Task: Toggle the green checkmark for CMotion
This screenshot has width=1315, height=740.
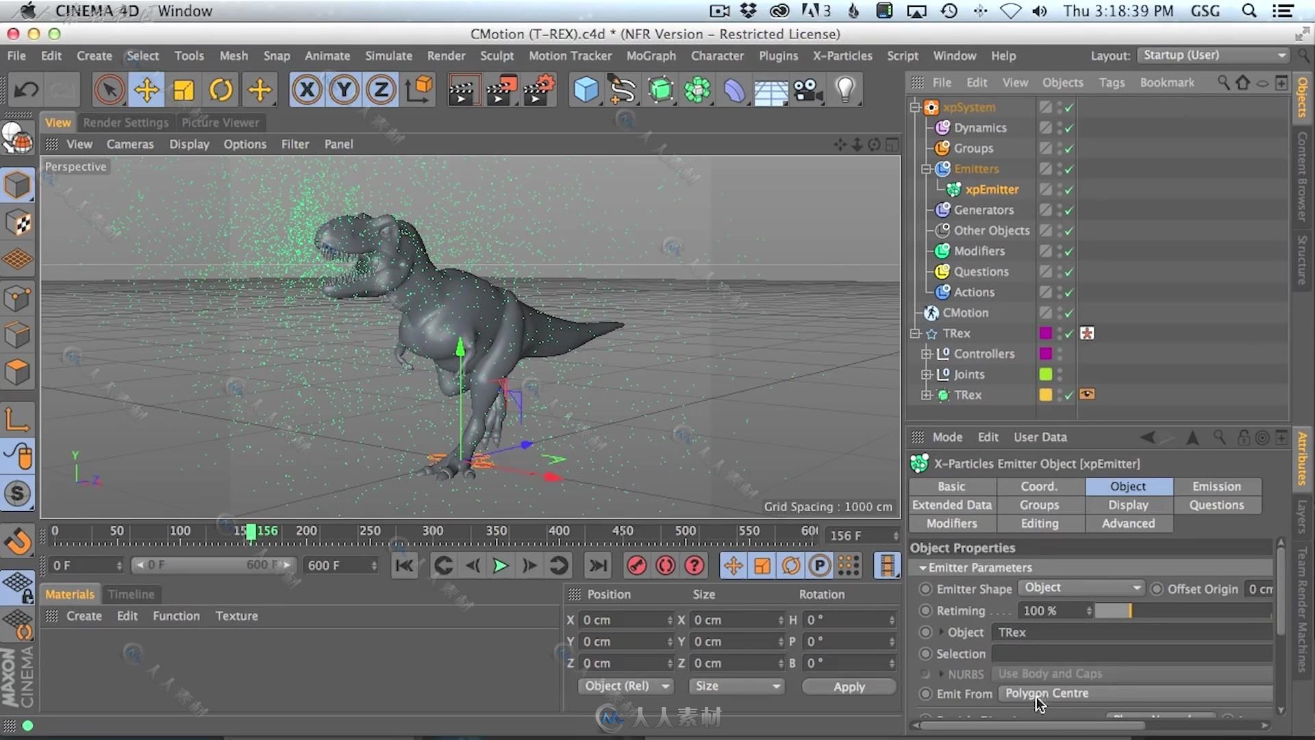Action: click(1069, 313)
